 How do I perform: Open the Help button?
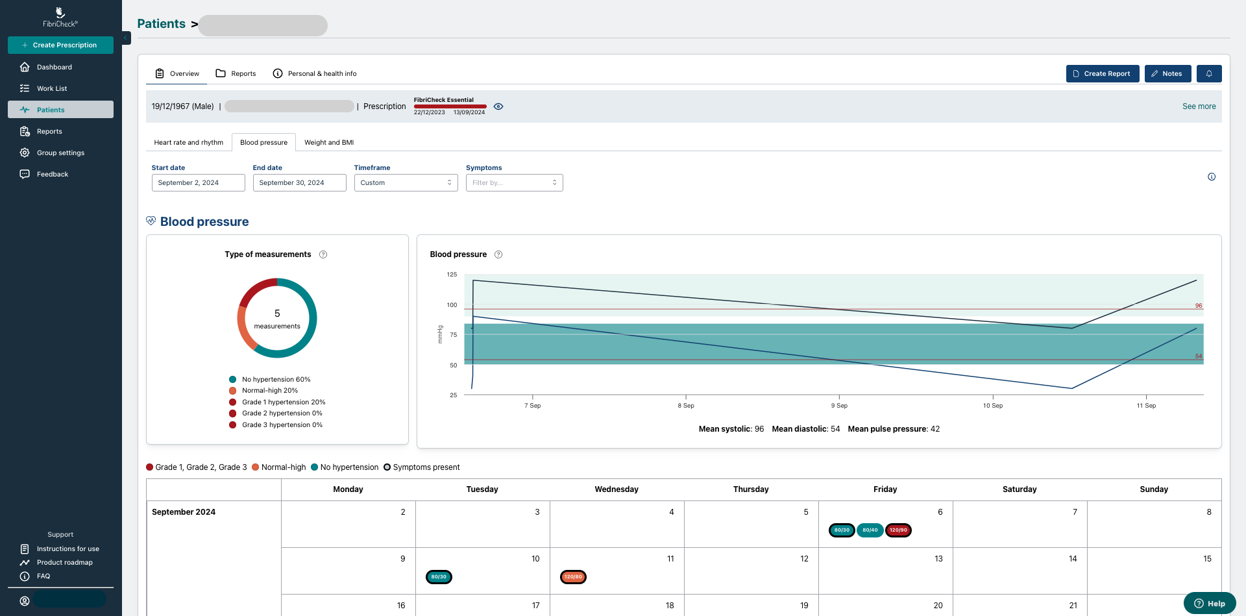[1210, 603]
